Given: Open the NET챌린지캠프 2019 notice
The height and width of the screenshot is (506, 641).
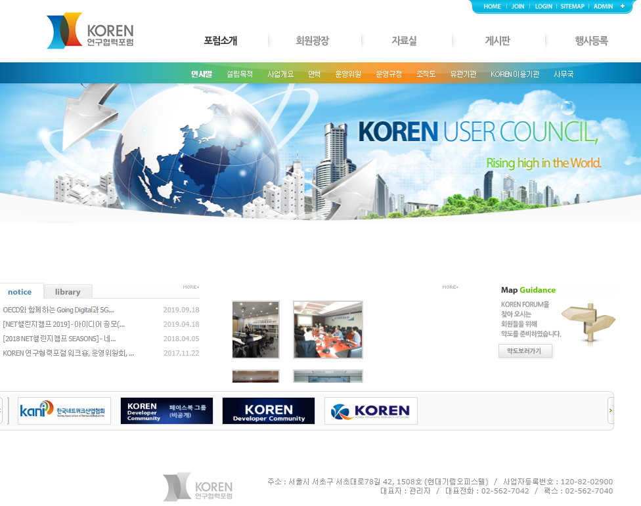Looking at the screenshot, I should 64,324.
